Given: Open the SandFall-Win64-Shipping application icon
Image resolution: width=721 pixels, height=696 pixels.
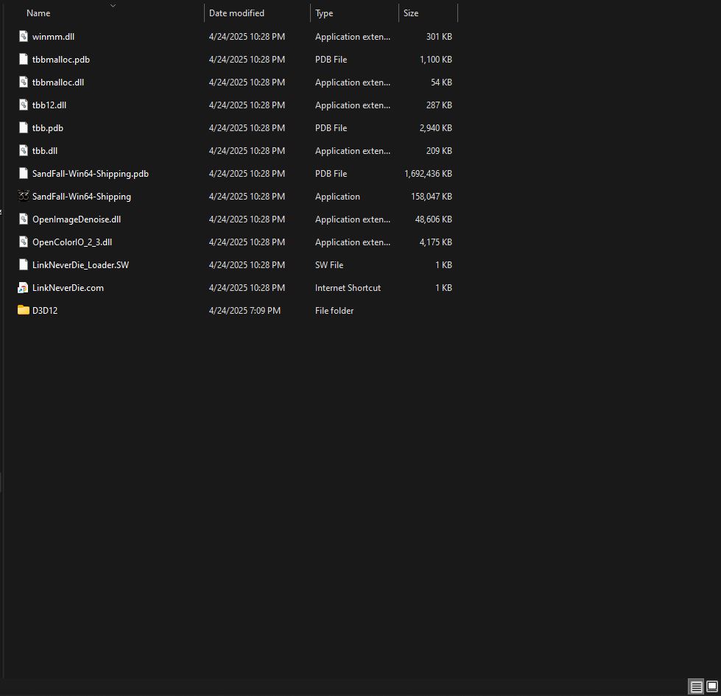Looking at the screenshot, I should click(x=23, y=196).
